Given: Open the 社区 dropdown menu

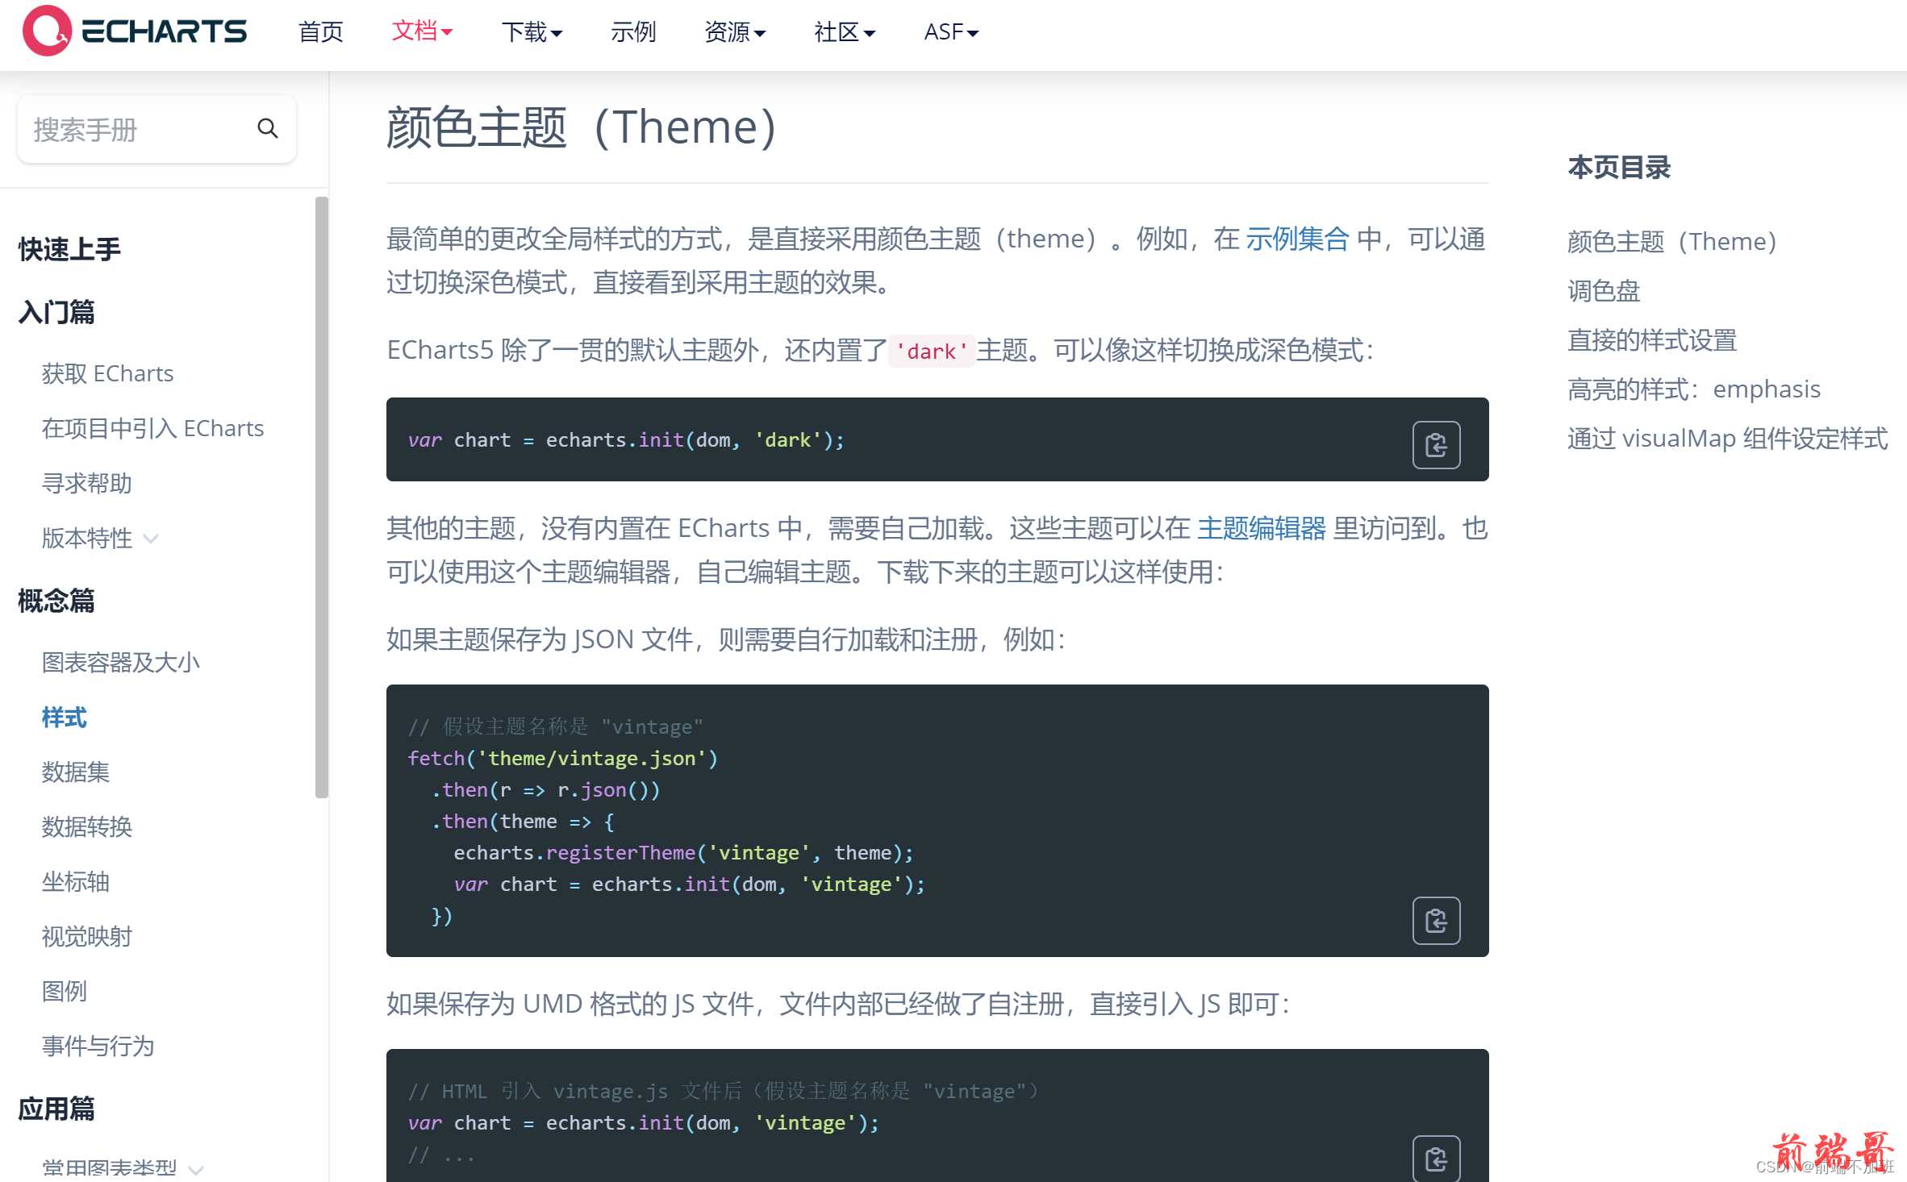Looking at the screenshot, I should click(x=845, y=31).
